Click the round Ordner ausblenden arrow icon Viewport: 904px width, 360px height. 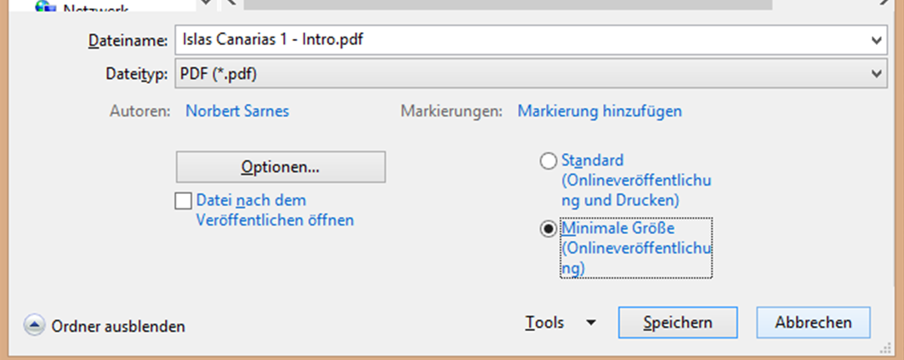click(x=34, y=325)
